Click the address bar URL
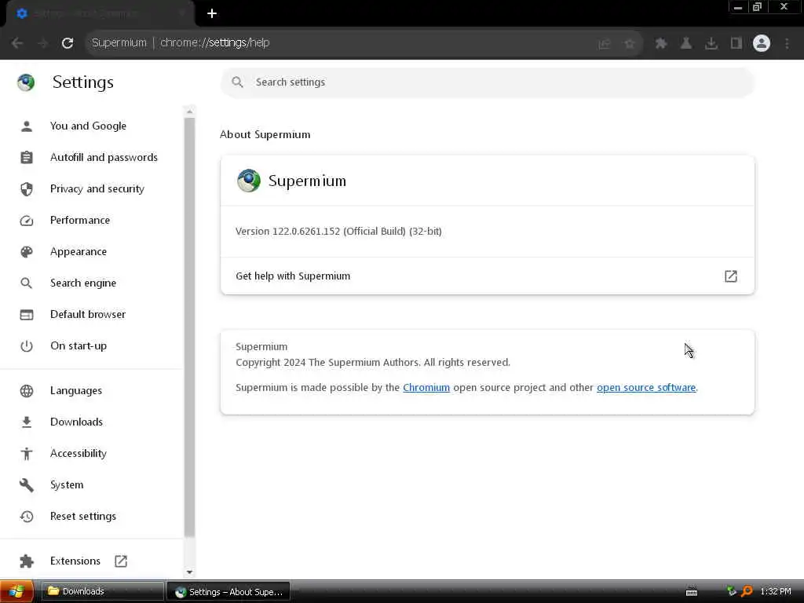 pos(215,42)
